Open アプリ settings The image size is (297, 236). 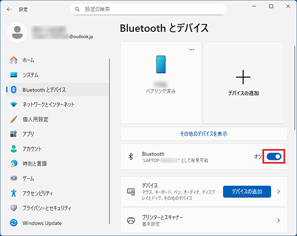click(x=57, y=134)
